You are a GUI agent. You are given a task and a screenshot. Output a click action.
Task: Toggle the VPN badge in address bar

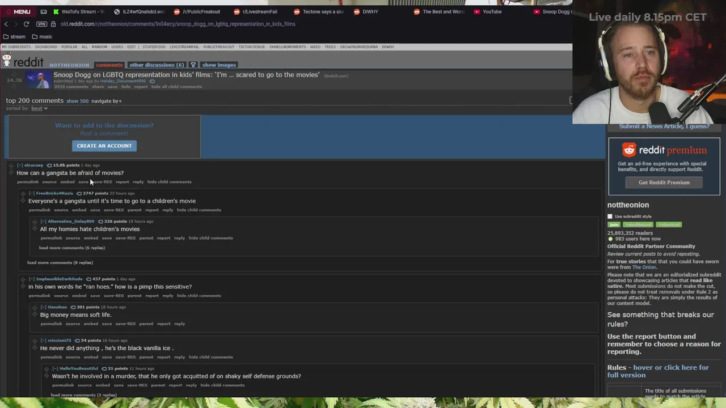tap(41, 24)
